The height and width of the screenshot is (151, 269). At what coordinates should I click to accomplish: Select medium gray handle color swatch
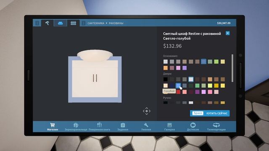click(x=185, y=102)
